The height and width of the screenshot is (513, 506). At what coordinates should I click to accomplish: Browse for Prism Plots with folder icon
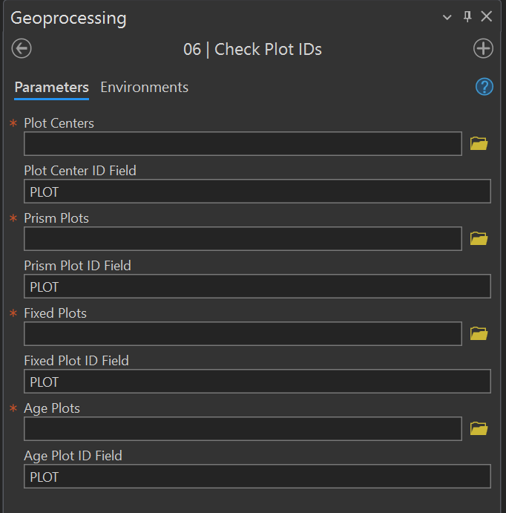pyautogui.click(x=479, y=238)
